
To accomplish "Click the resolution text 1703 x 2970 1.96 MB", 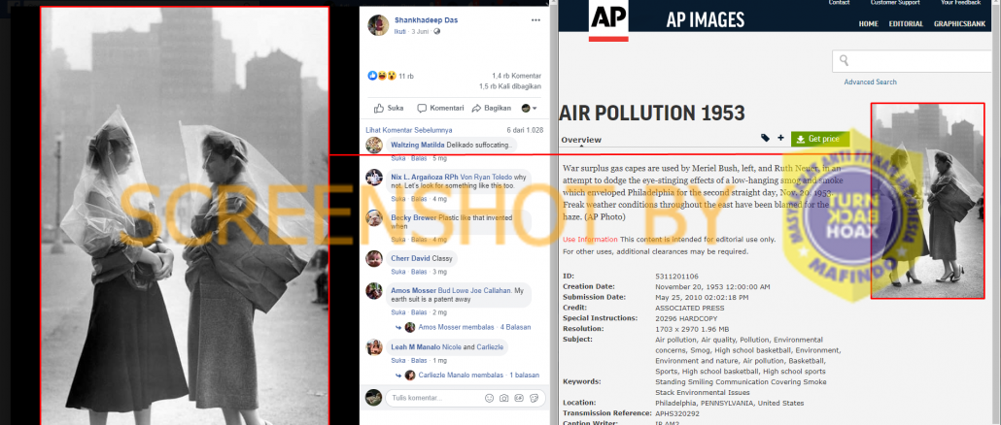I will click(x=693, y=329).
